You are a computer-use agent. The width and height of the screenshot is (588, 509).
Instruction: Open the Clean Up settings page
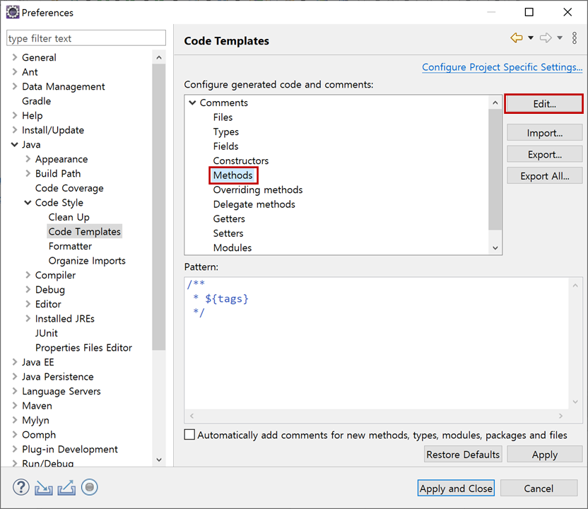point(69,216)
